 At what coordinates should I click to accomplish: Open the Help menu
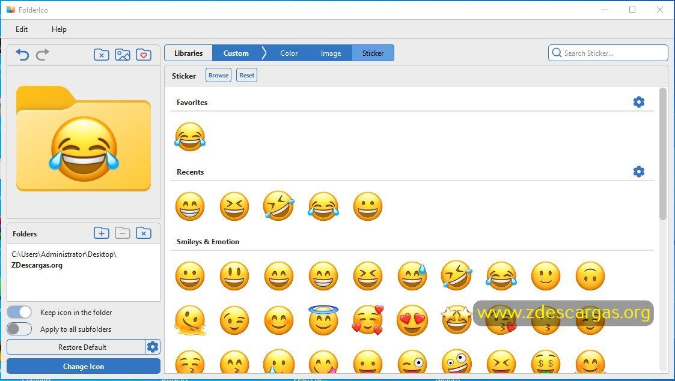[59, 29]
